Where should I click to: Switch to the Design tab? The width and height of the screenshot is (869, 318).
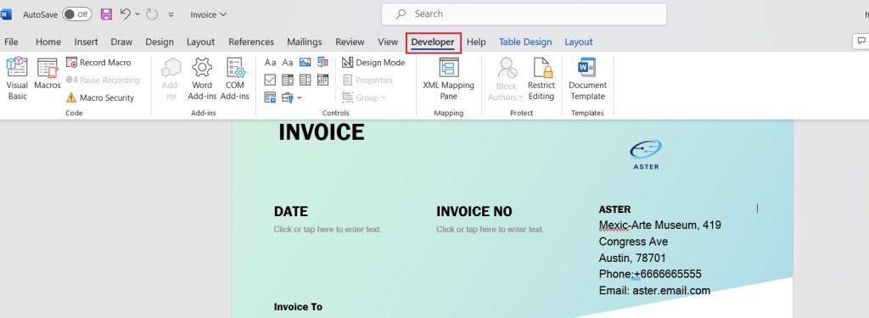tap(160, 42)
